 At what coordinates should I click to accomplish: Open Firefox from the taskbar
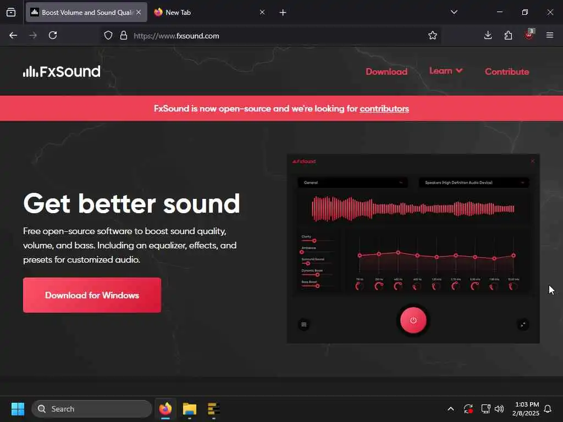pyautogui.click(x=165, y=409)
